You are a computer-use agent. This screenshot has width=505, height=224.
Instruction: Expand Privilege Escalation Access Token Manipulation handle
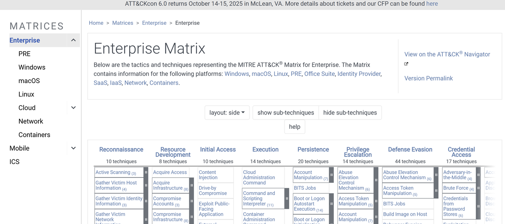coord(376,201)
